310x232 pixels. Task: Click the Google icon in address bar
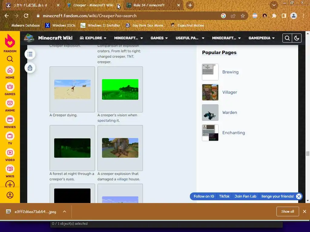(x=223, y=16)
